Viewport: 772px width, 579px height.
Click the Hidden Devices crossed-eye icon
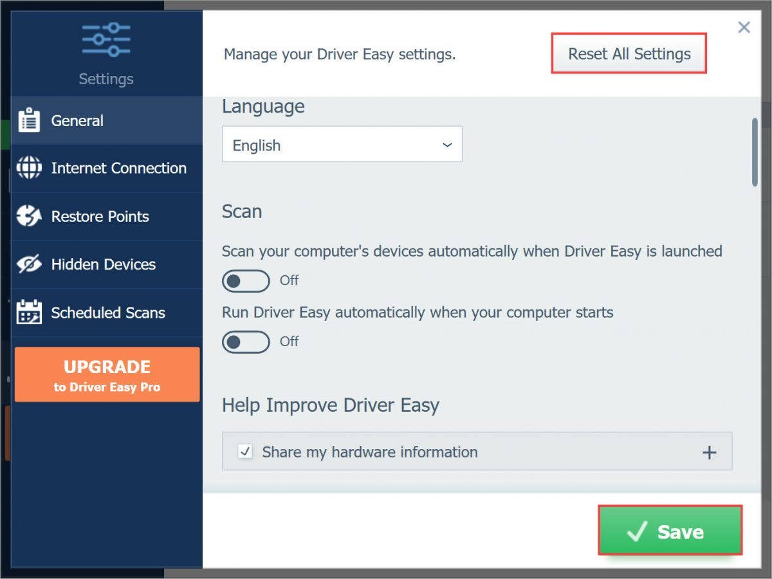pyautogui.click(x=29, y=264)
